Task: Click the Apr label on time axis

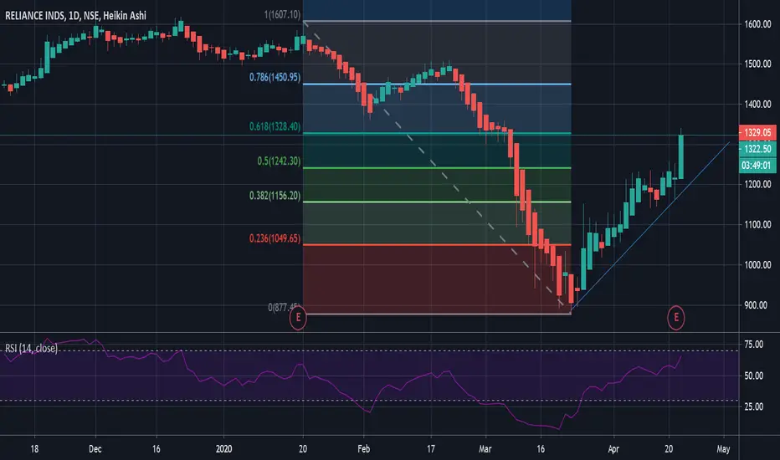Action: 613,448
